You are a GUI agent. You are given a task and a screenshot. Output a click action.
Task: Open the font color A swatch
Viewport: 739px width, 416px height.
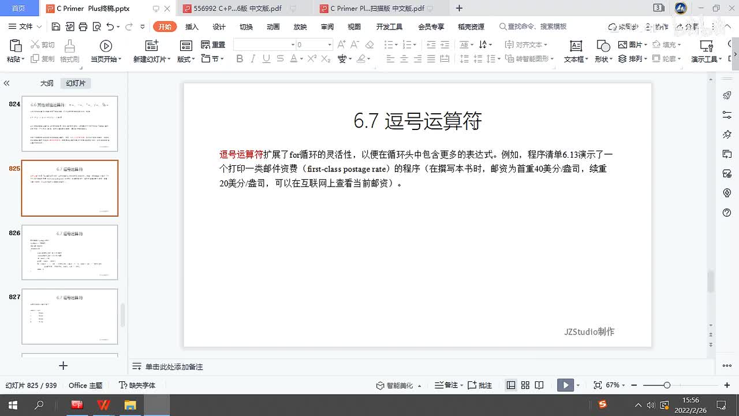tap(293, 59)
